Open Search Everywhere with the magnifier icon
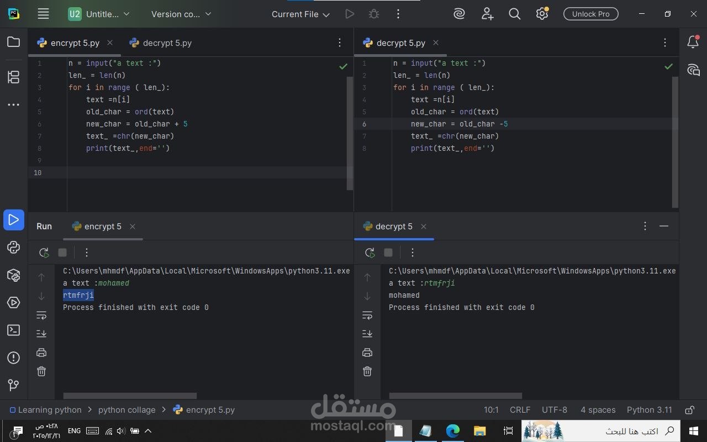The image size is (707, 442). 514,14
